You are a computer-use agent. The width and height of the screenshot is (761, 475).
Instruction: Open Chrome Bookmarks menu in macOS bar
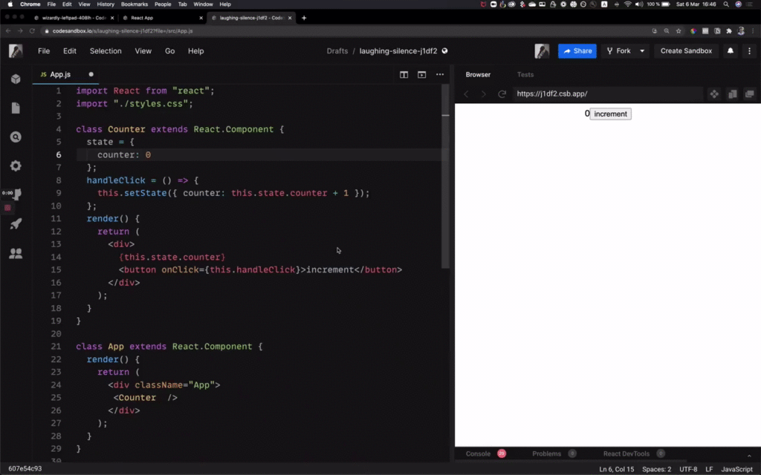[x=134, y=4]
